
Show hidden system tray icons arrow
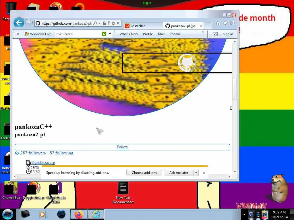click(x=244, y=215)
